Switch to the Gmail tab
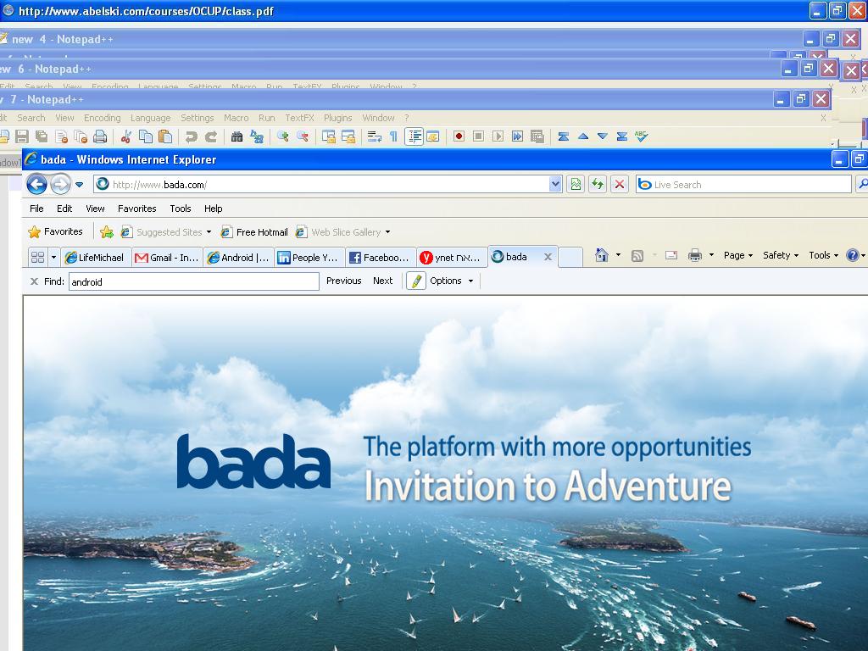868x651 pixels. coord(167,258)
